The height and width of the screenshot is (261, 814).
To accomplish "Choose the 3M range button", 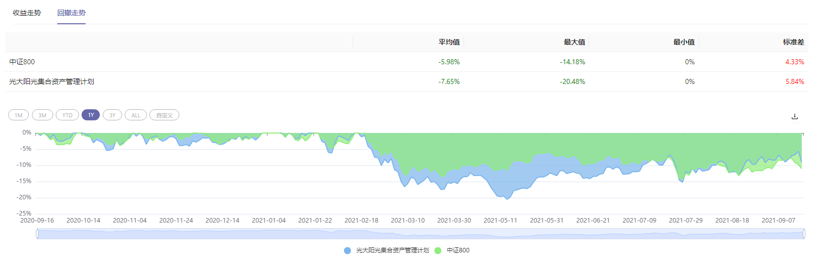I will (x=43, y=115).
